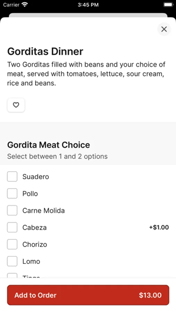Tap the Gordita Meat Choice header

pos(49,145)
